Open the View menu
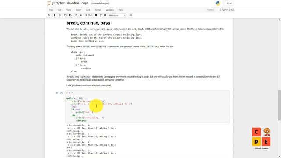This screenshot has height=158, width=281. pos(68,10)
